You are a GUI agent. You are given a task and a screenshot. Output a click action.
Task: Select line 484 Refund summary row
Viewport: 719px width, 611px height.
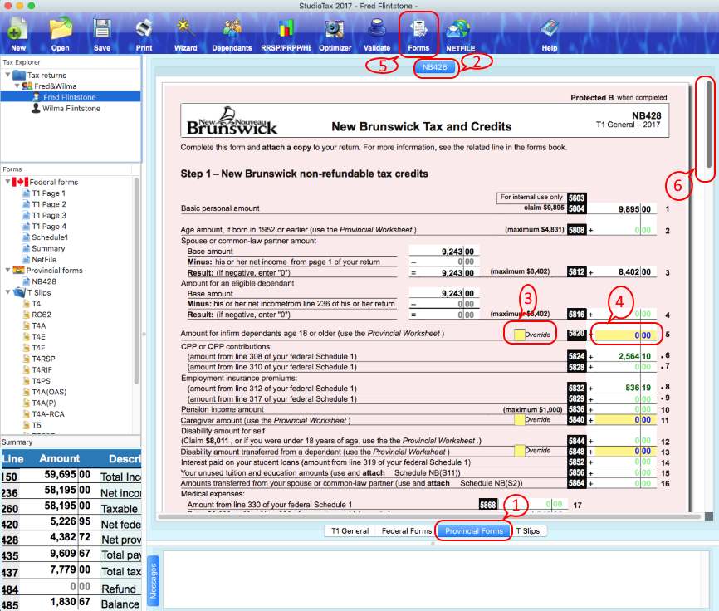71,588
